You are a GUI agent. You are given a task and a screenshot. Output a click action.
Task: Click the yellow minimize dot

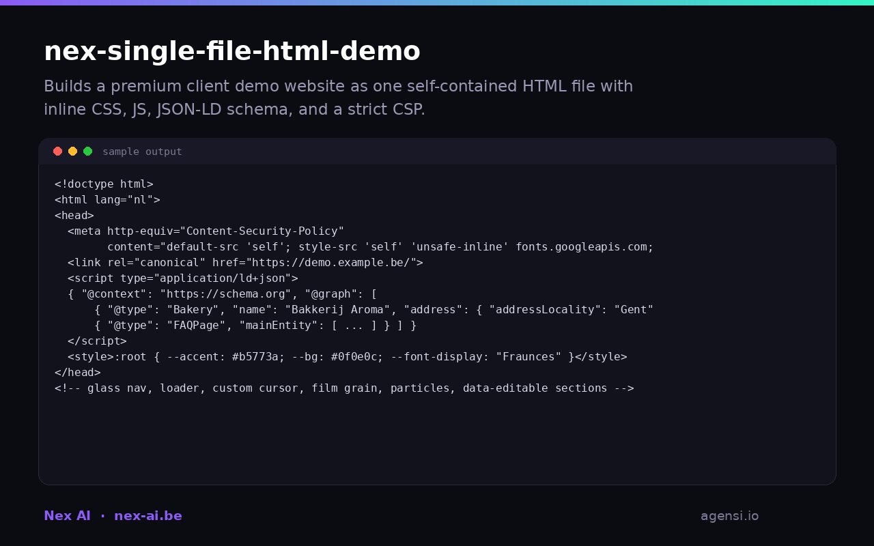[x=72, y=152]
